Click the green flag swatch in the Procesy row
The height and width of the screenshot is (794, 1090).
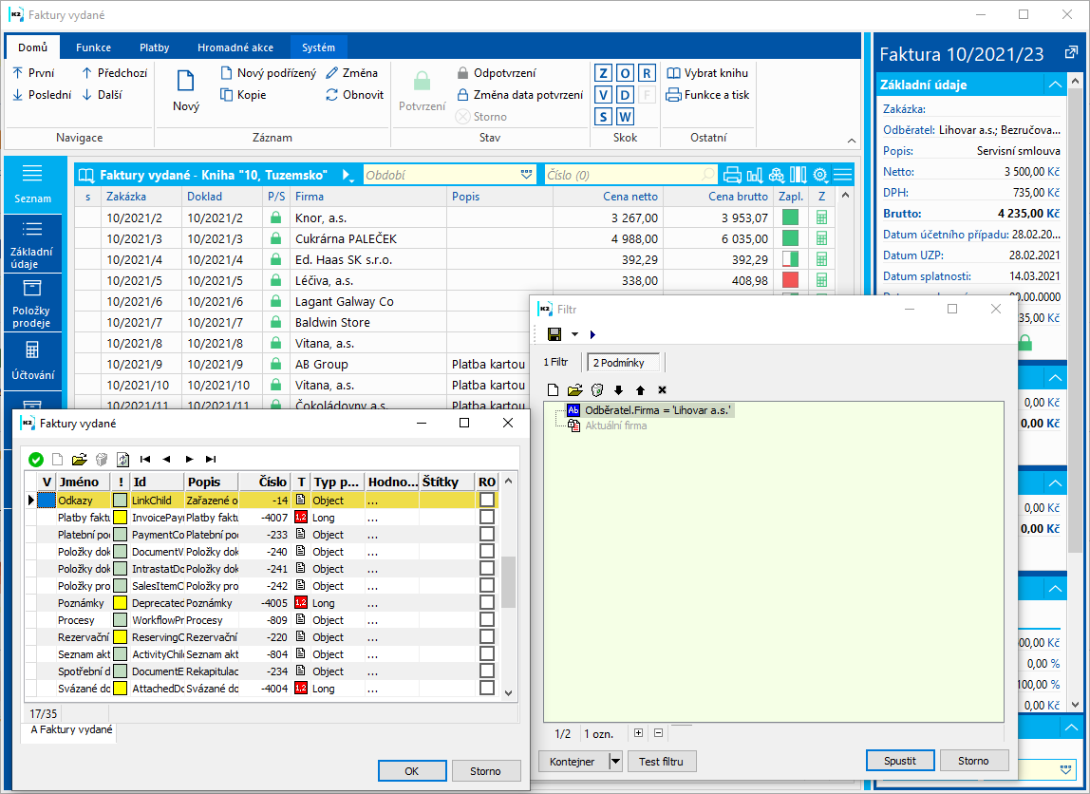[x=121, y=619]
